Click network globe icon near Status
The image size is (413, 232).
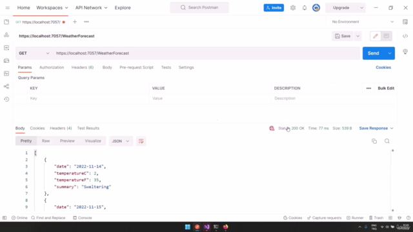[x=272, y=128]
